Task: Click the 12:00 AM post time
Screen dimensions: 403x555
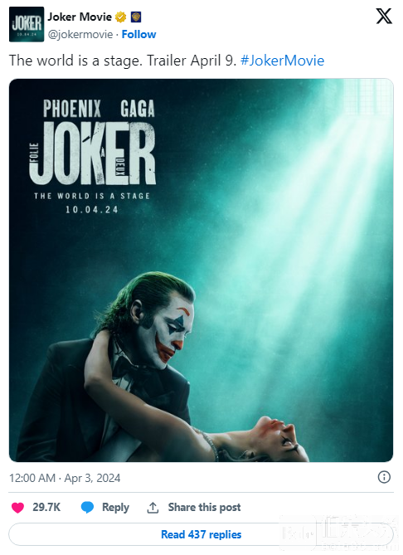Action: point(32,478)
